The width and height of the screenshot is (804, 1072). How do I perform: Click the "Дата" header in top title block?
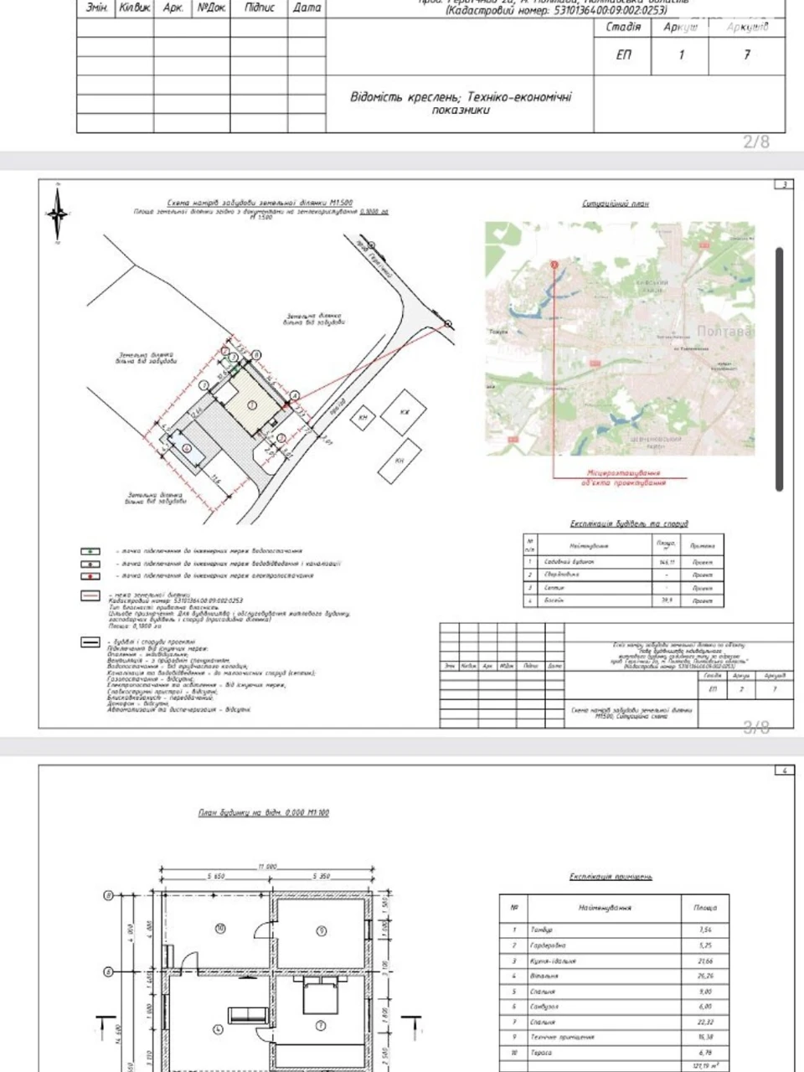[307, 8]
